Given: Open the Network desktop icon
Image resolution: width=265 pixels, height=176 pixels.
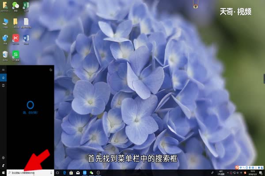Looking at the screenshot, I should click(x=5, y=39).
